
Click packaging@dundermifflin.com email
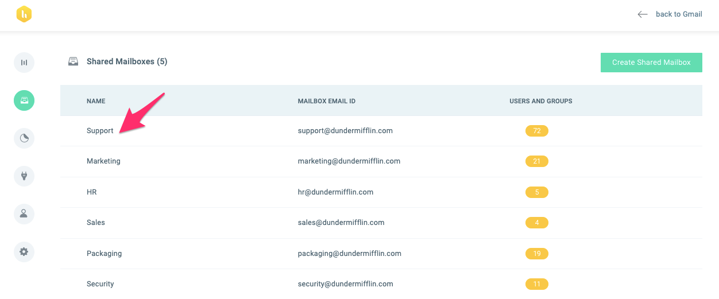point(349,254)
